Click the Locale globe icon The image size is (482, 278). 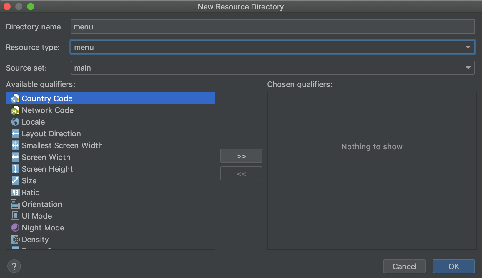[x=15, y=122]
